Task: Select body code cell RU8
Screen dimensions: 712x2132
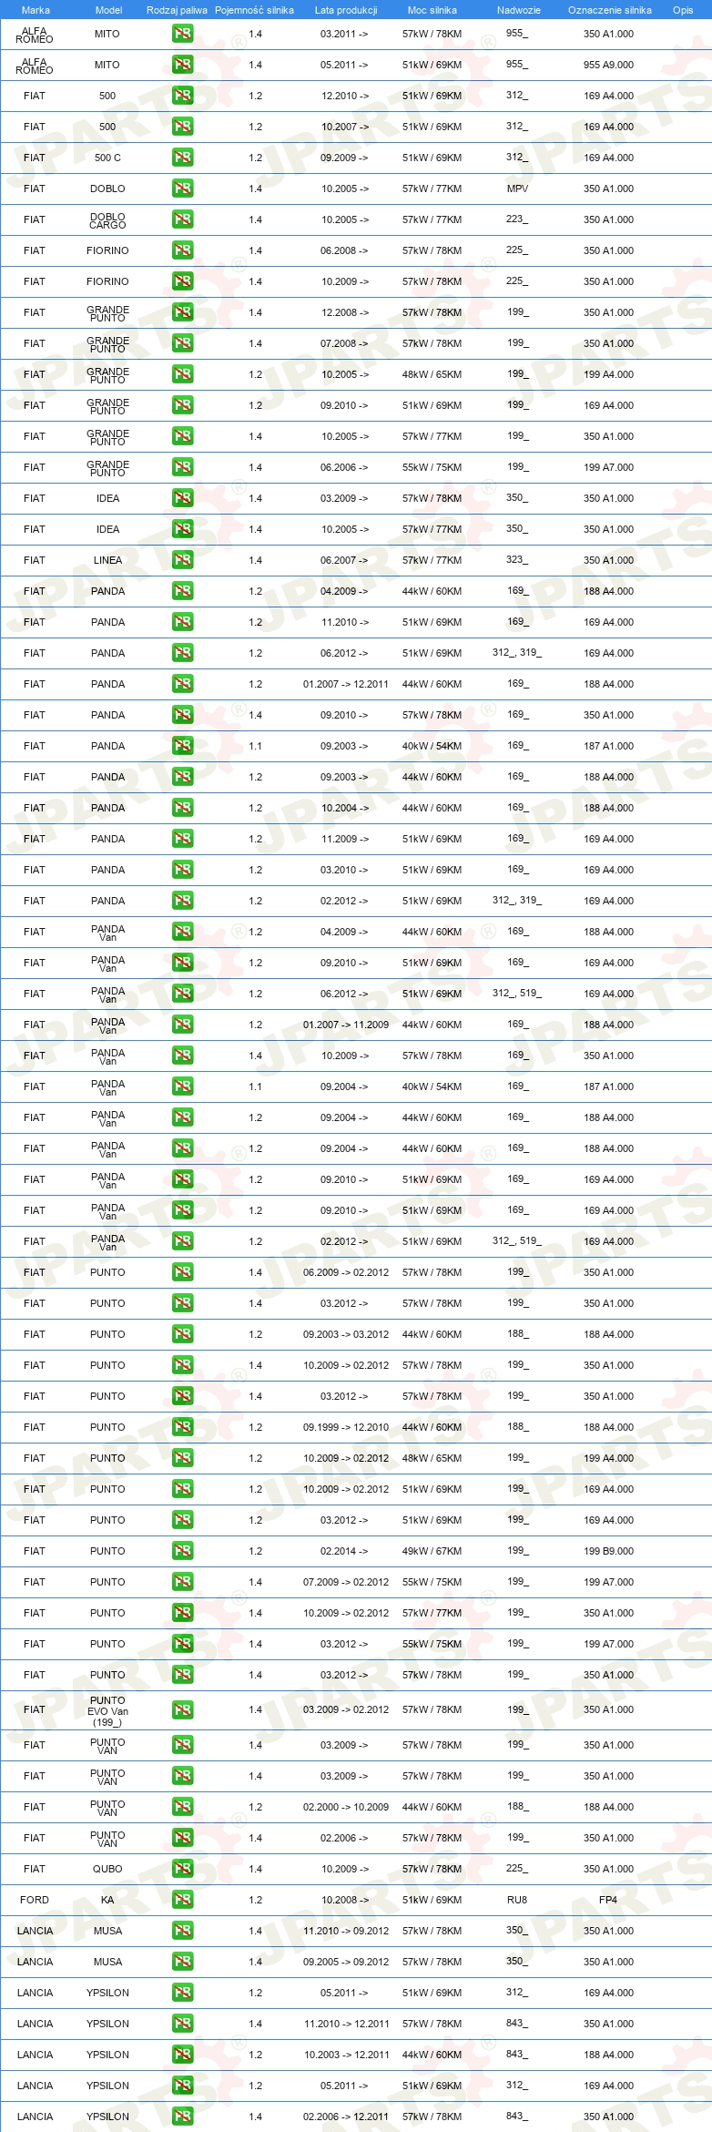Action: click(x=517, y=1900)
